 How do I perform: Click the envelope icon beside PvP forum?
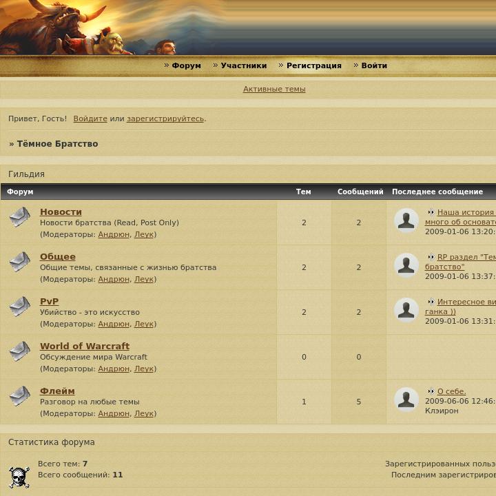(19, 307)
